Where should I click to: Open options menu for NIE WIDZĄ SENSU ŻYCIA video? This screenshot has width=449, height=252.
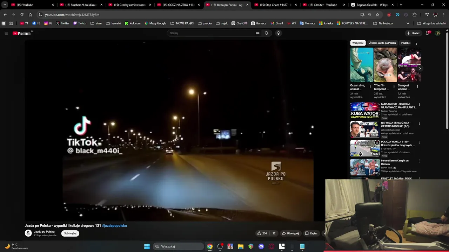coord(419,123)
